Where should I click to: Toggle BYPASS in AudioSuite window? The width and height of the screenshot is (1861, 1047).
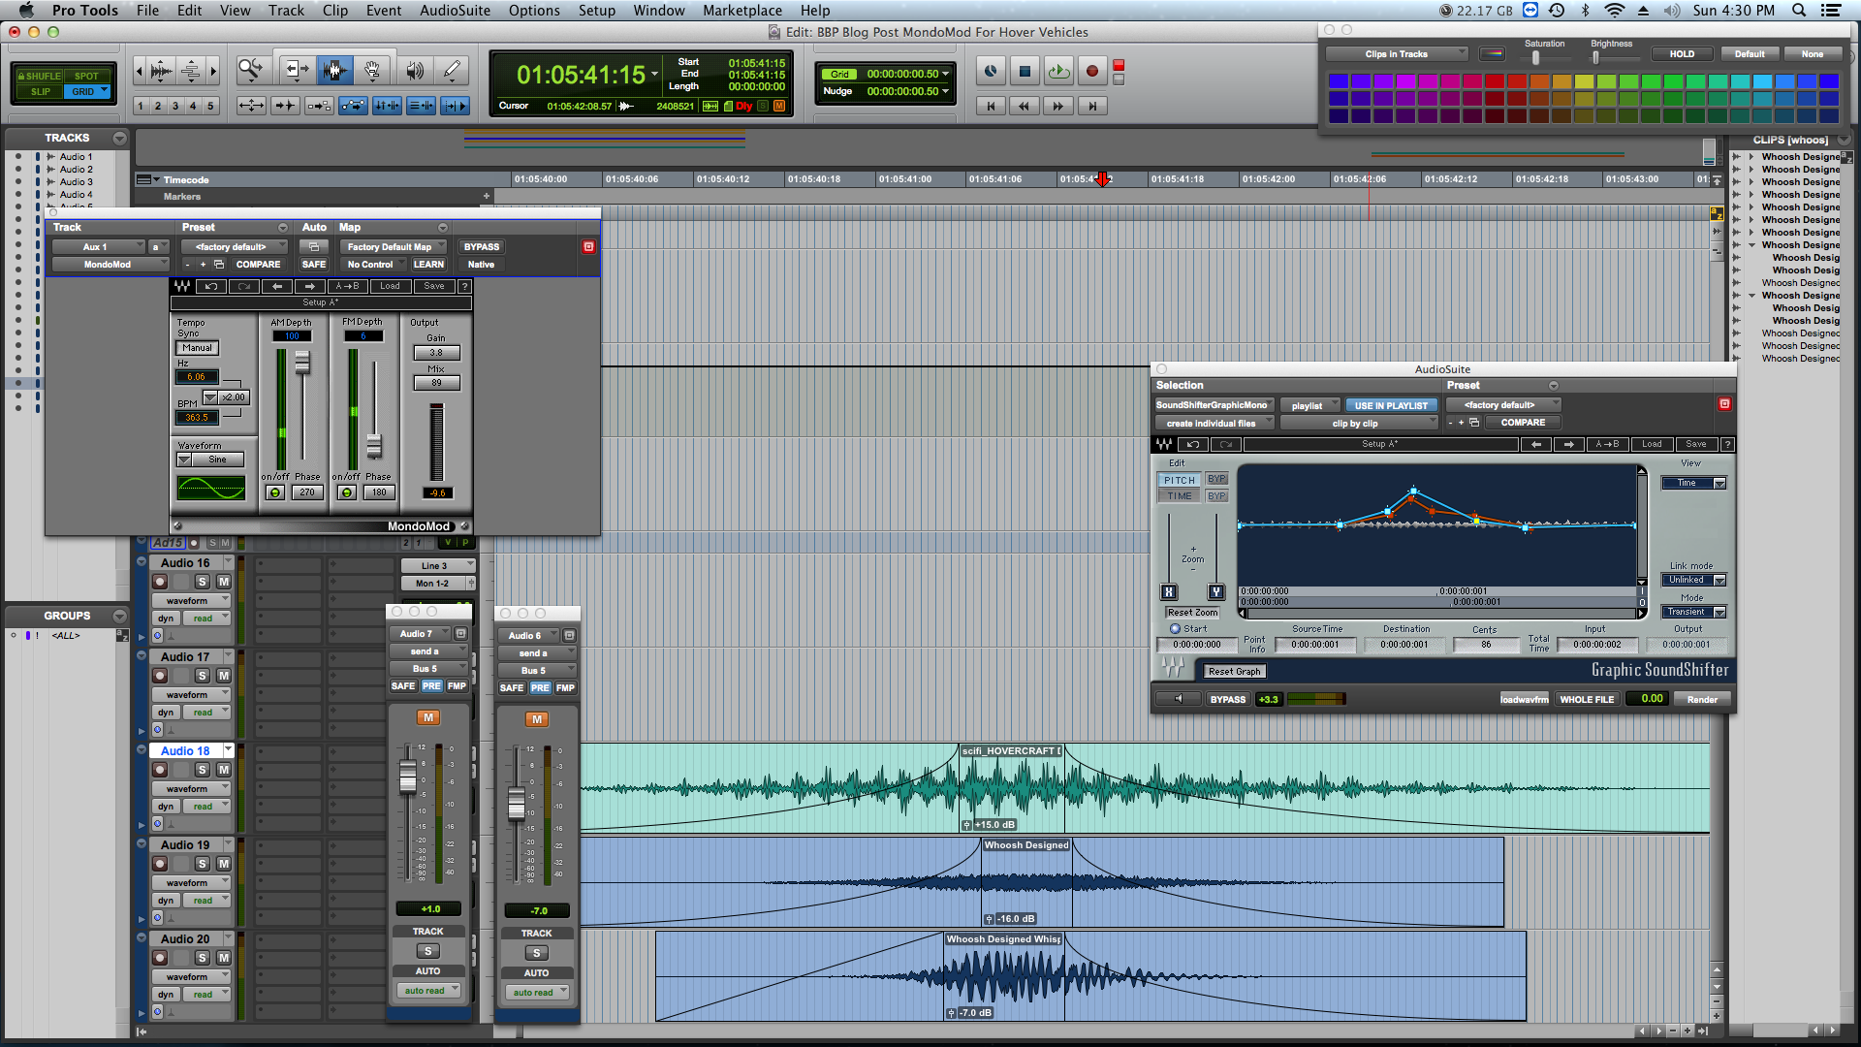point(1228,699)
